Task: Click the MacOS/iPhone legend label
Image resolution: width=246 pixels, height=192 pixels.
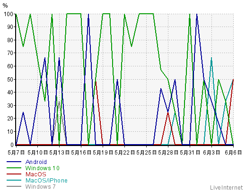Action: click(46, 181)
